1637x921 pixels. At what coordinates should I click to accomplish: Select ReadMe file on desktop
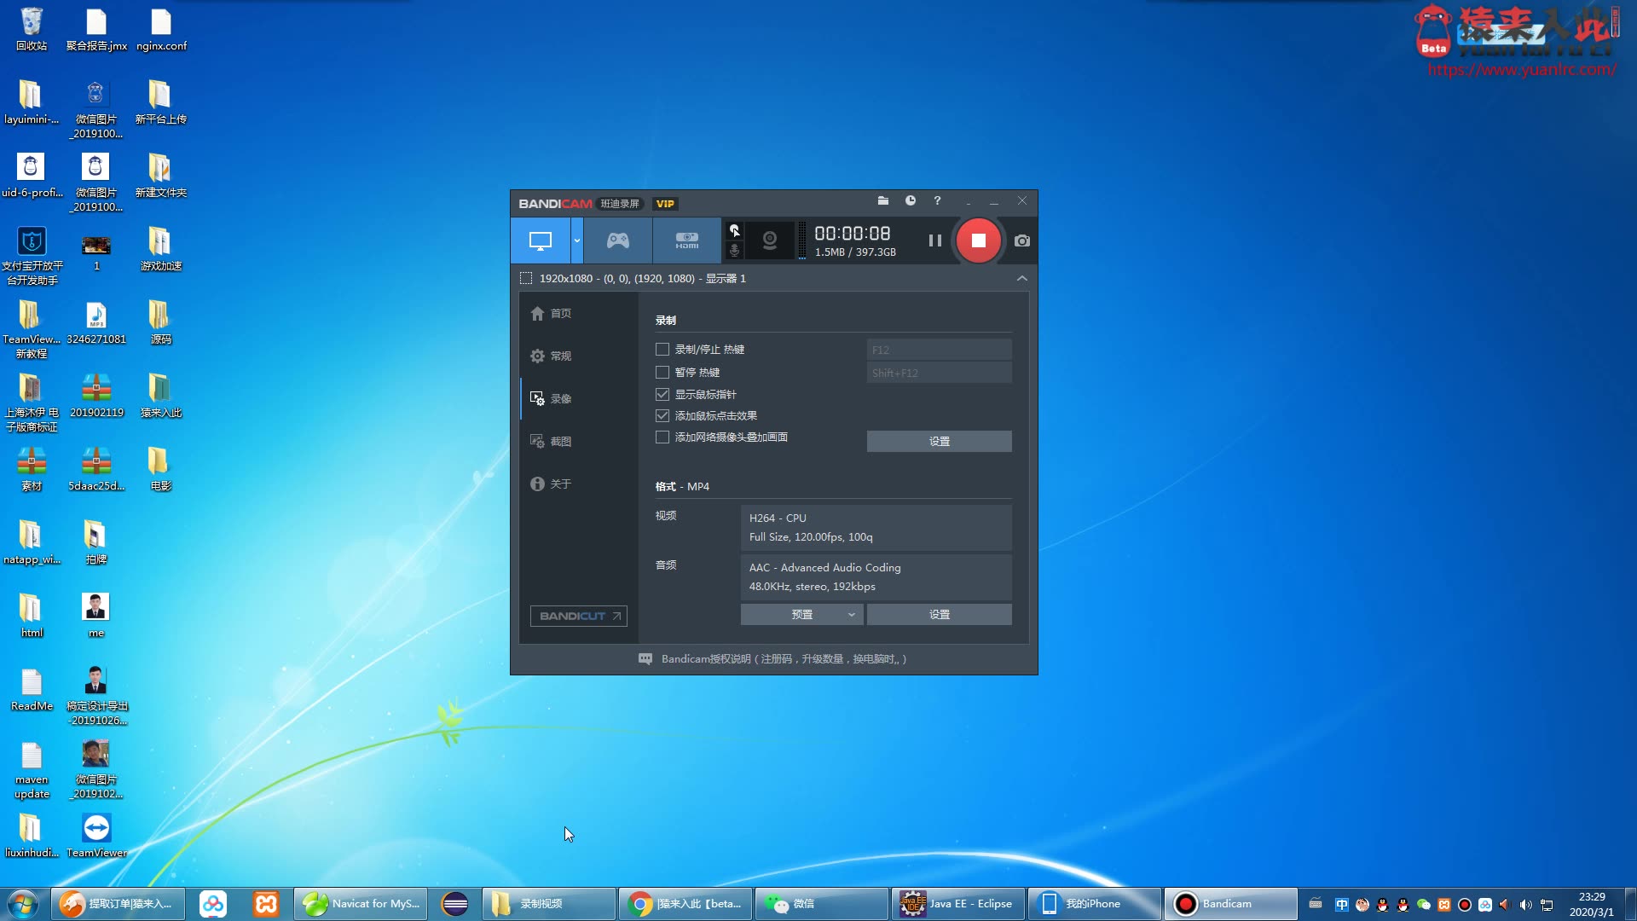coord(32,689)
